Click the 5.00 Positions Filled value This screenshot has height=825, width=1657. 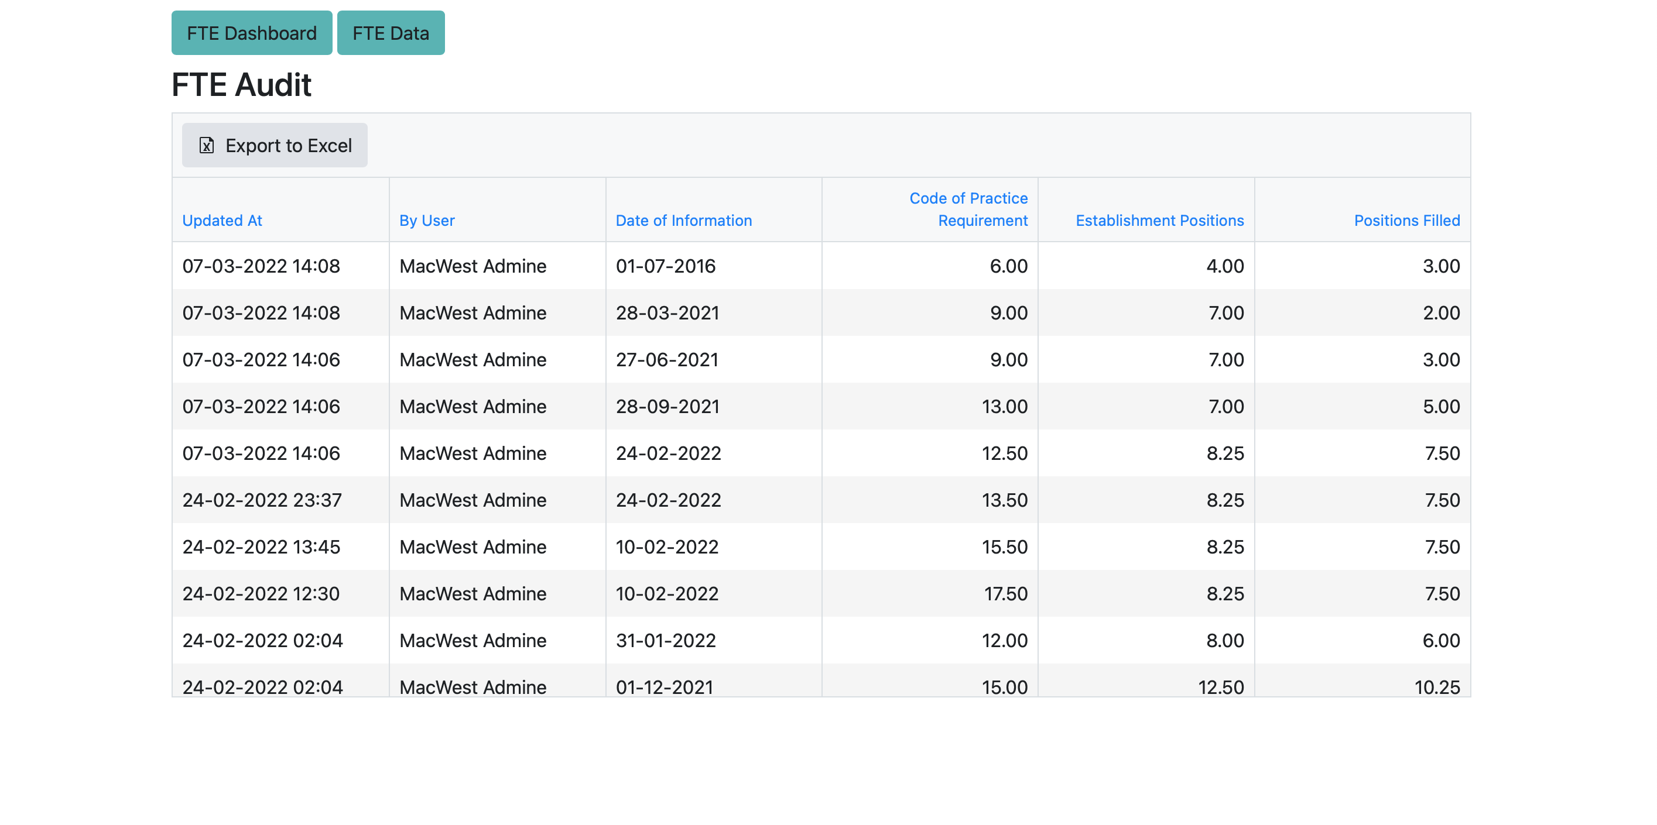tap(1441, 407)
